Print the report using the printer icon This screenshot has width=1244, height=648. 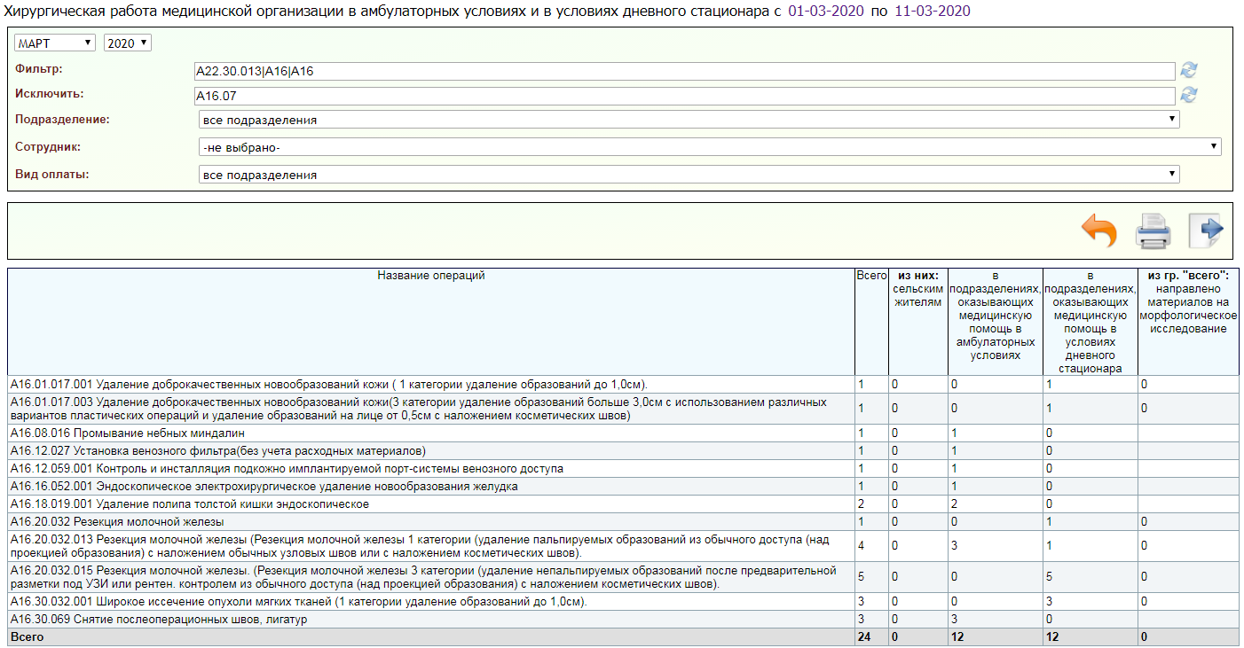pyautogui.click(x=1153, y=232)
